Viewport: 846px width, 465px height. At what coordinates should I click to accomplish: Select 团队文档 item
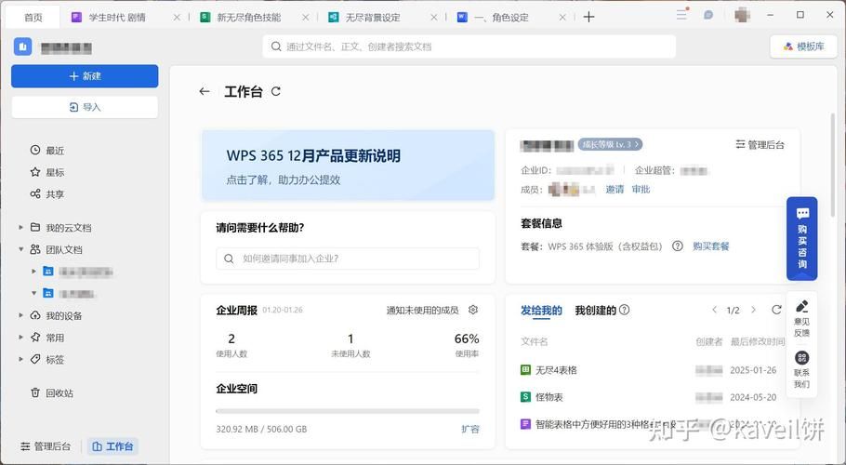56,250
